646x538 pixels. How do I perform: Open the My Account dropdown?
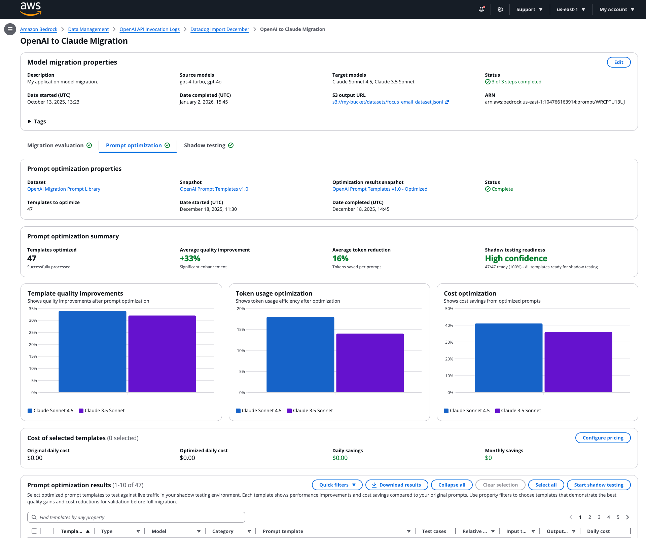(x=617, y=9)
